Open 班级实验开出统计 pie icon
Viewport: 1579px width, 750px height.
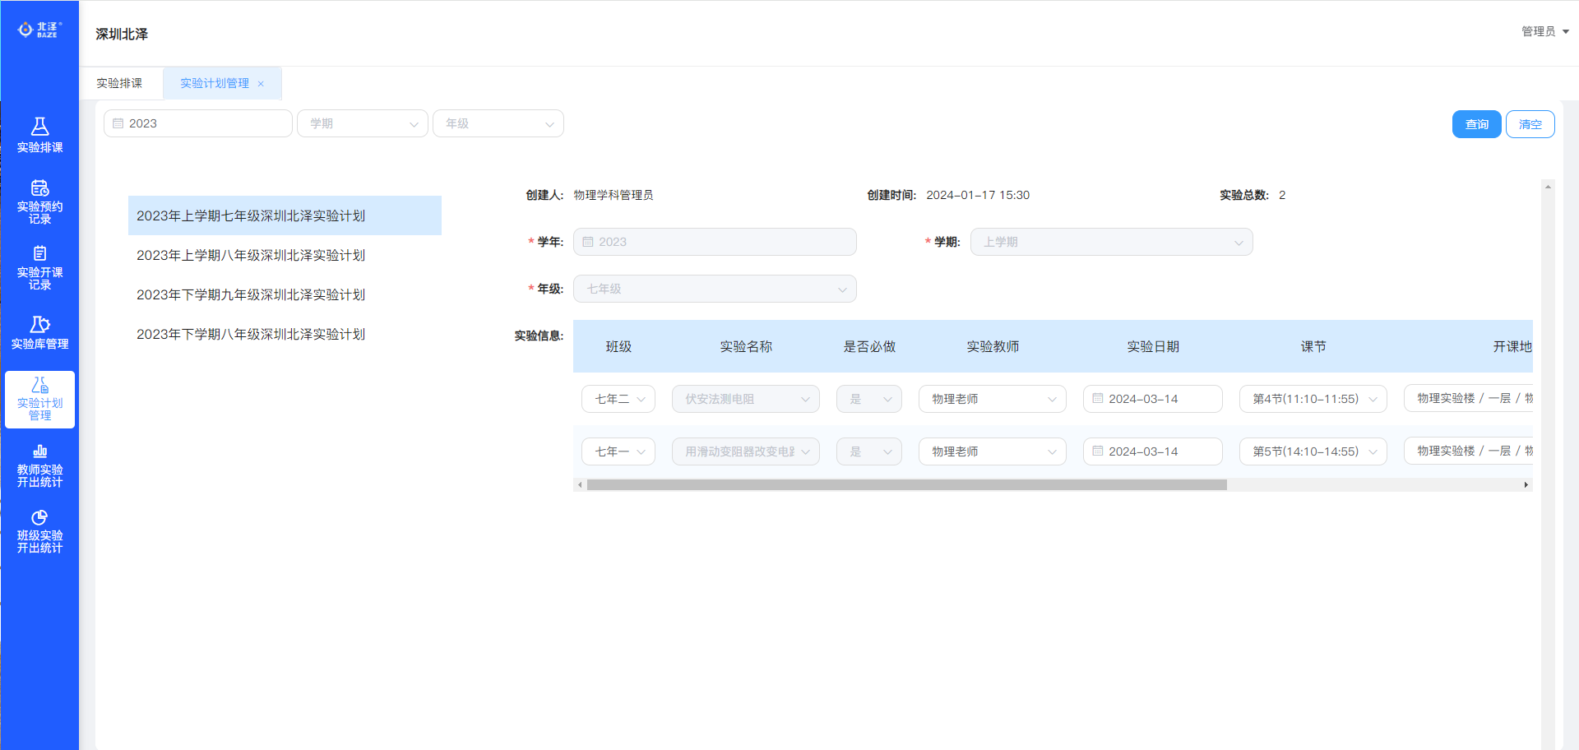[x=39, y=531]
